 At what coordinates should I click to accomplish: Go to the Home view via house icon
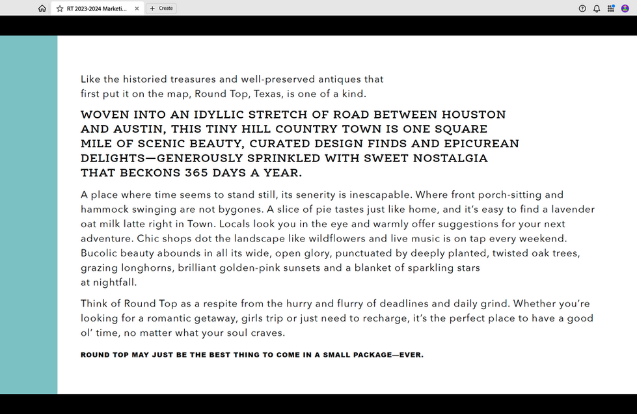42,8
